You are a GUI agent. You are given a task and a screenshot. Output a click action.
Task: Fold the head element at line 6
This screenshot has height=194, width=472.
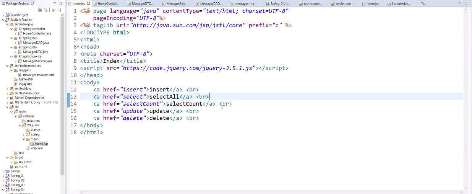[78, 47]
